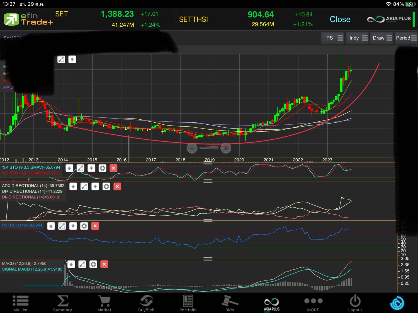Tap the 2019 year axis label
Image resolution: width=418 pixels, height=313 pixels.
210,160
